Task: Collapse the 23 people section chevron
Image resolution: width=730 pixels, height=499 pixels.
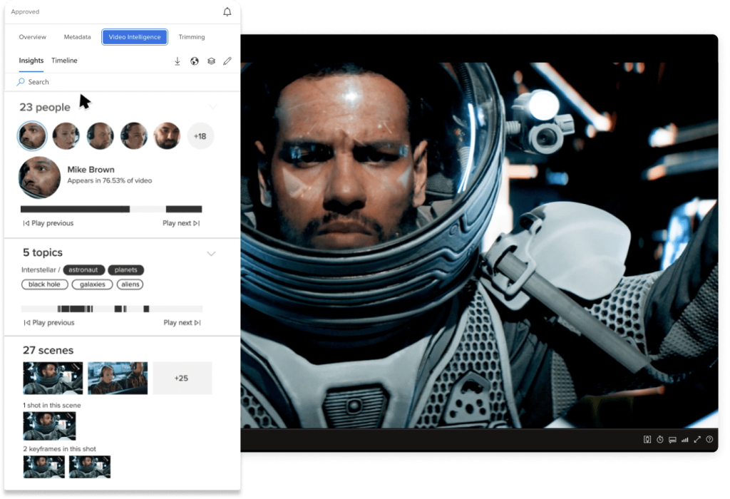Action: pyautogui.click(x=212, y=108)
